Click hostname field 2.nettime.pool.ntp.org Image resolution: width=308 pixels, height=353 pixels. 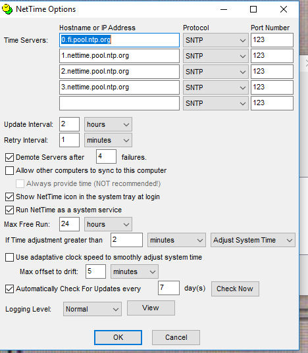point(119,72)
